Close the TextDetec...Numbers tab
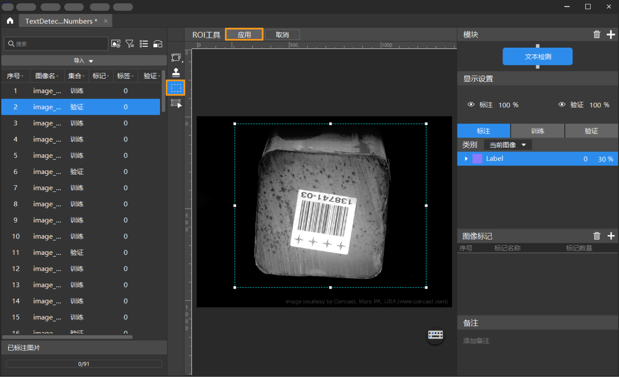This screenshot has height=377, width=619. 106,21
